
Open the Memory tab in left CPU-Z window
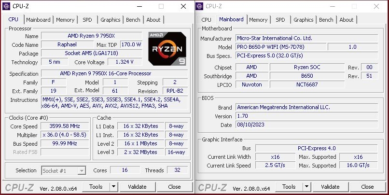click(65, 20)
